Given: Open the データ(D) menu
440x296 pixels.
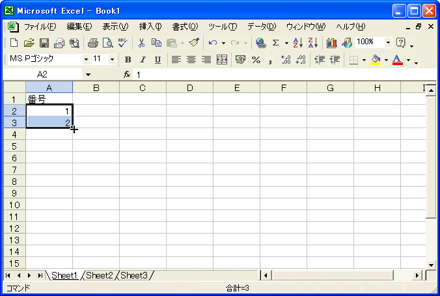Looking at the screenshot, I should [x=262, y=27].
